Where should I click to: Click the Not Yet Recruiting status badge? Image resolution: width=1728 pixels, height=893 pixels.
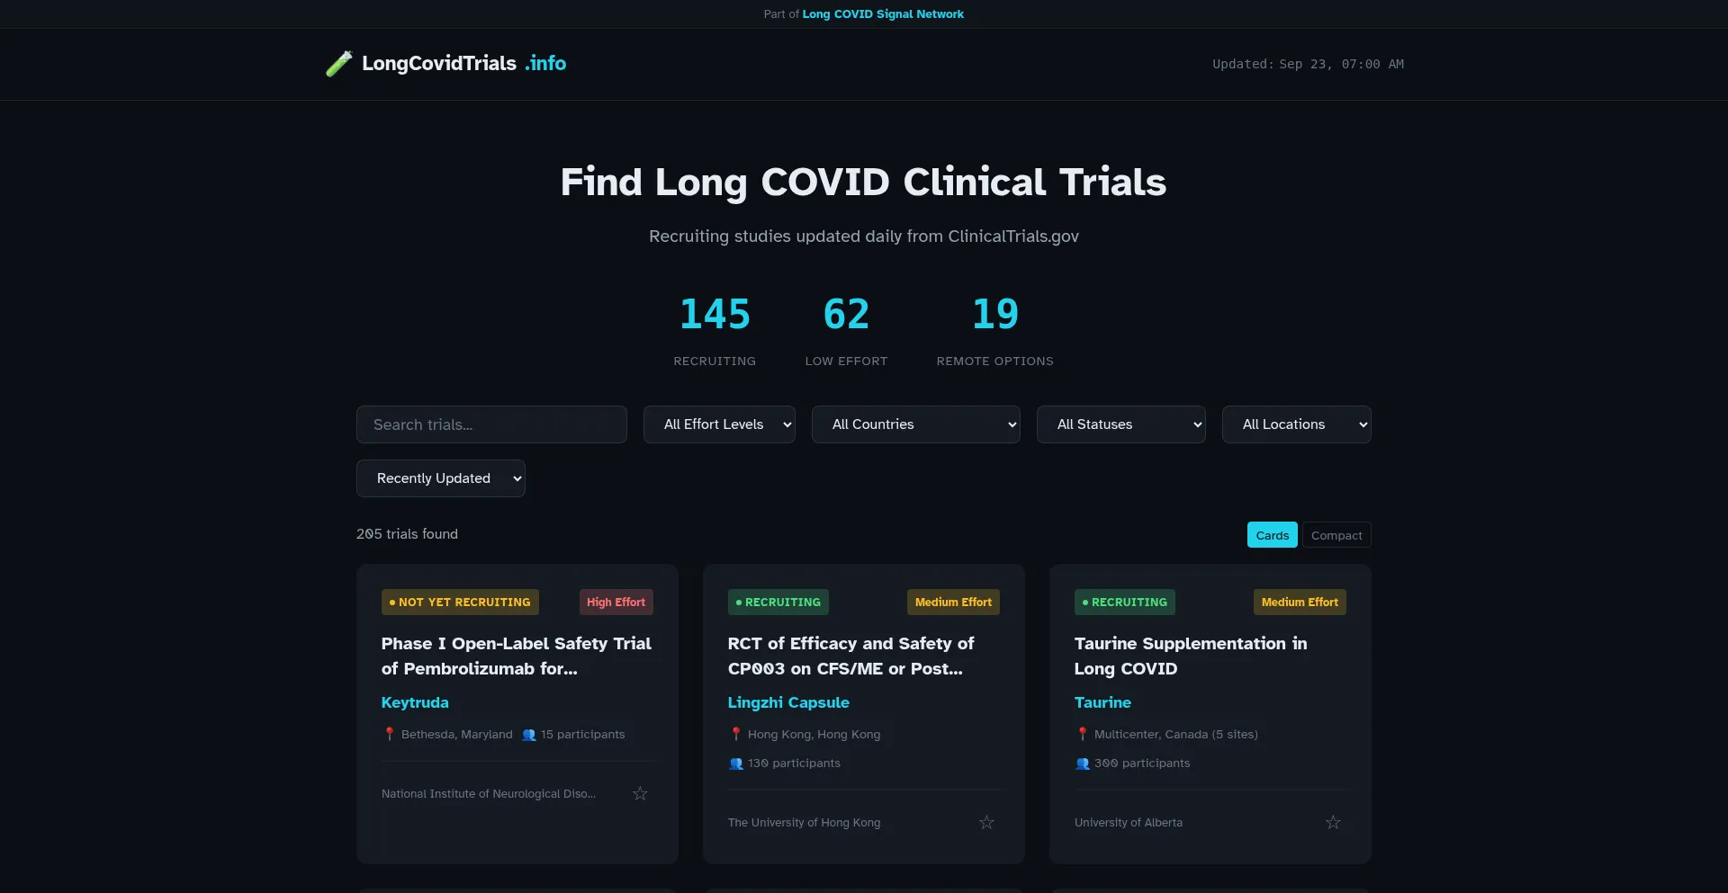click(460, 603)
